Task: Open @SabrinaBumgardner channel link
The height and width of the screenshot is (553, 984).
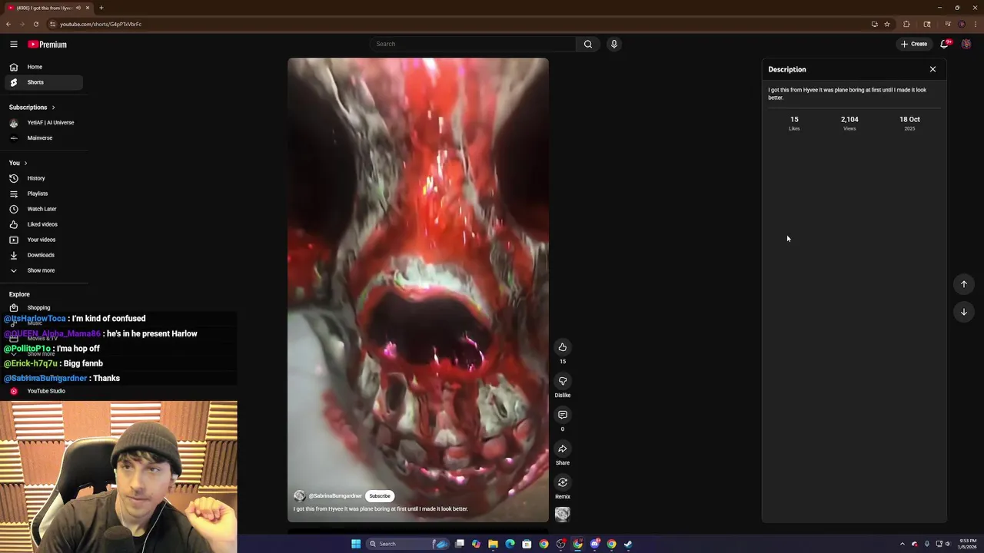Action: [x=335, y=496]
